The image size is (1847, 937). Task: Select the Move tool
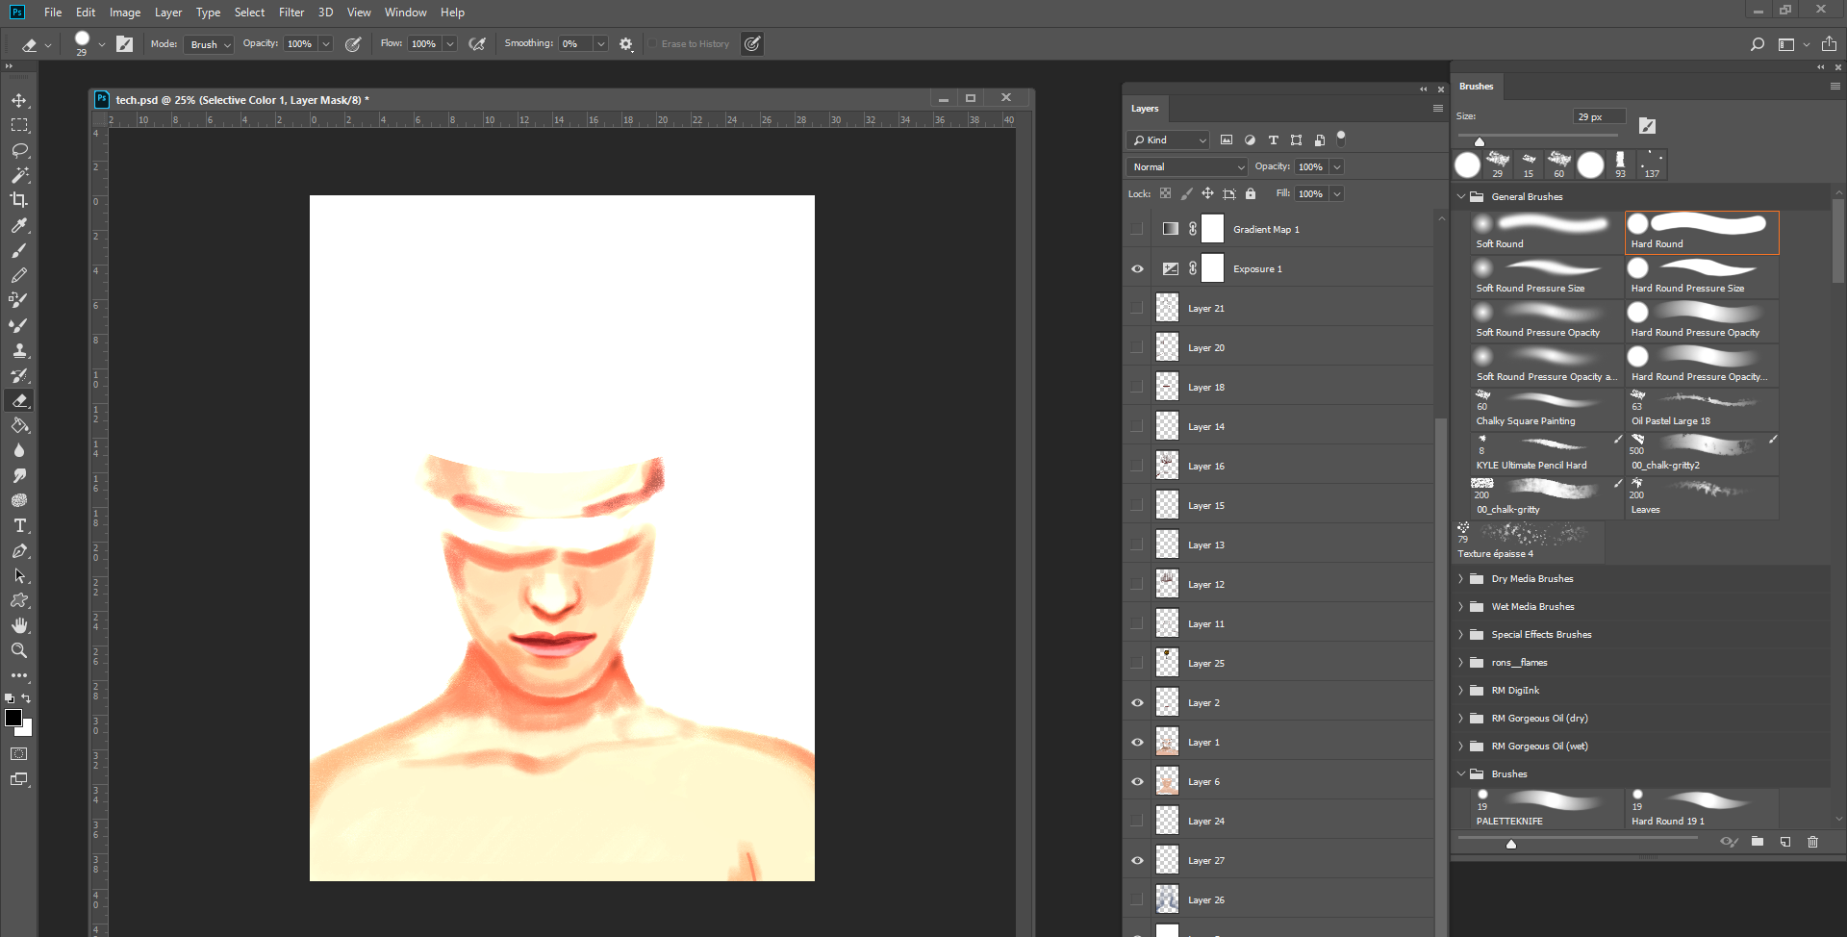click(x=19, y=99)
